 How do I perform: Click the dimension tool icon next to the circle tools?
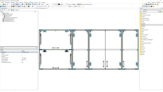pos(43,6)
